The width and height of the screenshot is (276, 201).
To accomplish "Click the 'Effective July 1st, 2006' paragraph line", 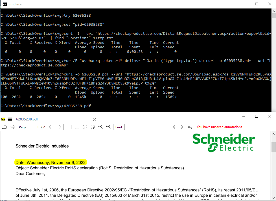I will (137, 190).
